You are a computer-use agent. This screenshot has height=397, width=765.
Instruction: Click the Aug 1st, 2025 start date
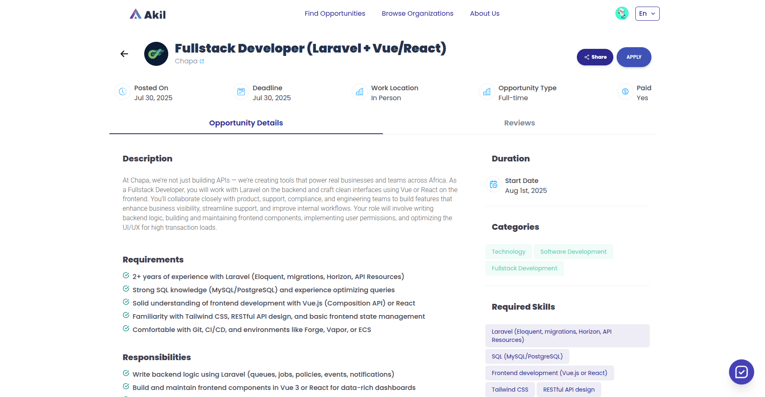click(x=526, y=191)
